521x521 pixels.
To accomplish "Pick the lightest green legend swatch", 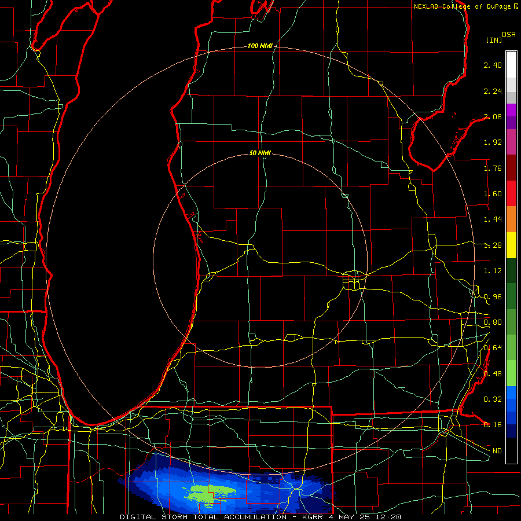I will pyautogui.click(x=511, y=373).
